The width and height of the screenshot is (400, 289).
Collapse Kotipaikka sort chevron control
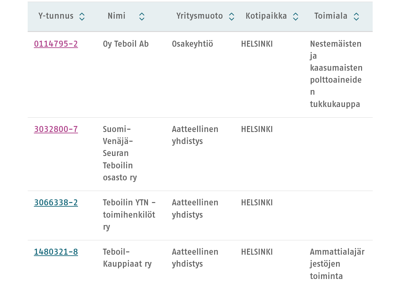tap(295, 19)
